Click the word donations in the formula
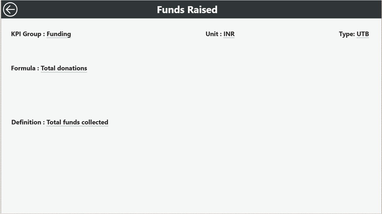This screenshot has height=214, width=382. (x=72, y=68)
